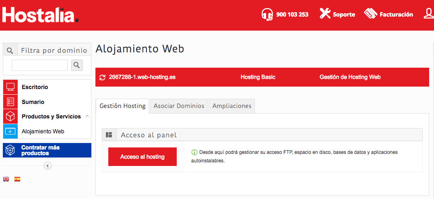Switch language with the UK flag

[x=6, y=179]
